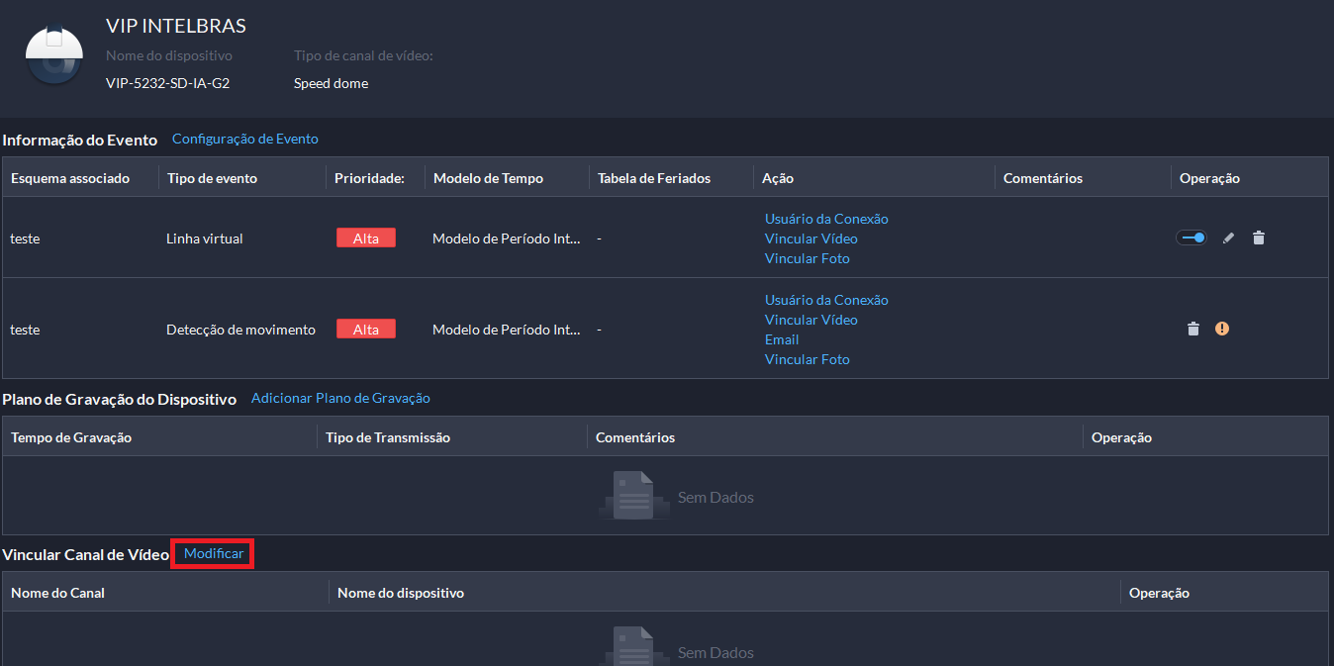This screenshot has width=1334, height=666.
Task: Click Operação header in event table
Action: coord(1210,178)
